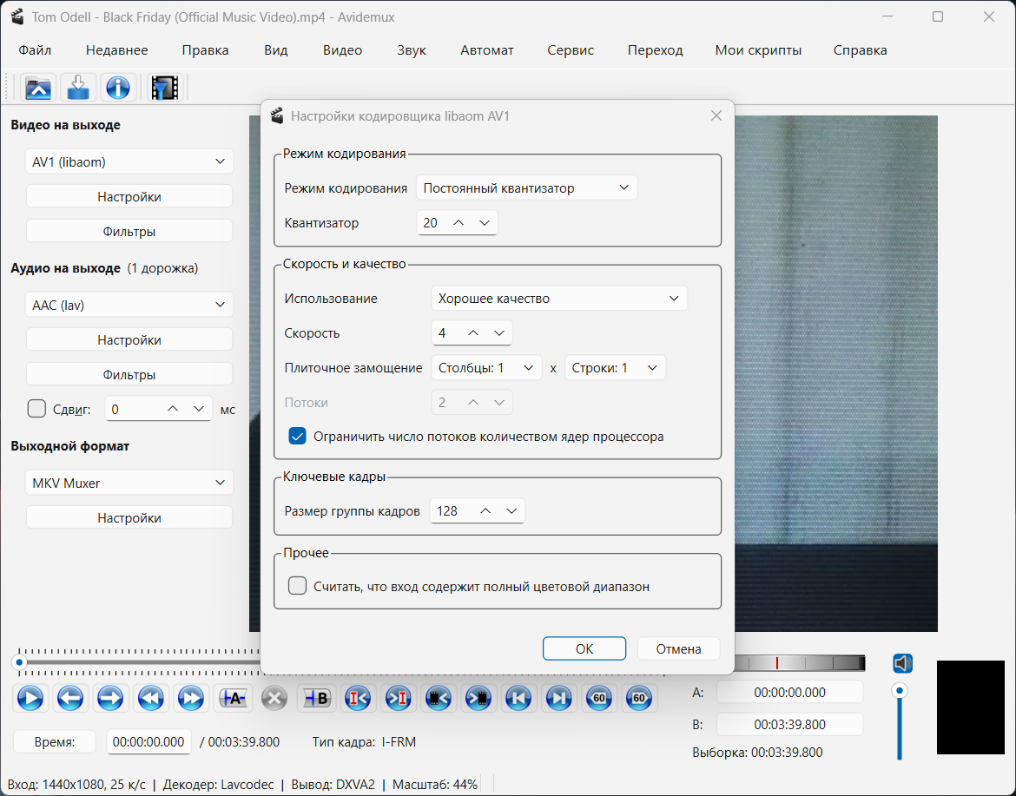This screenshot has width=1016, height=796.
Task: Uncheck limit threads to CPU cores checkbox
Action: pos(298,437)
